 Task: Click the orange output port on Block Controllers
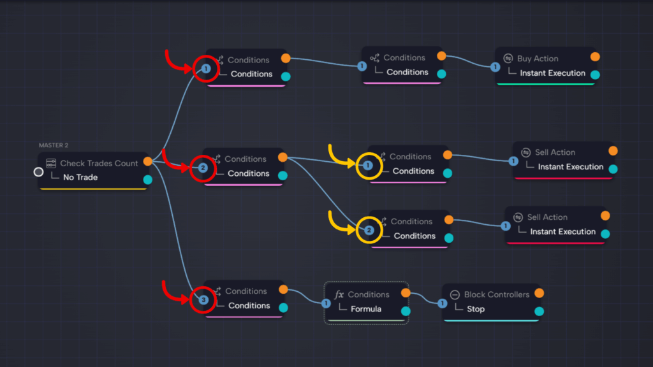539,293
